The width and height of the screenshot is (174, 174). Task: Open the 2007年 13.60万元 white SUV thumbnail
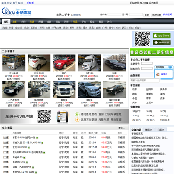tap(64, 89)
